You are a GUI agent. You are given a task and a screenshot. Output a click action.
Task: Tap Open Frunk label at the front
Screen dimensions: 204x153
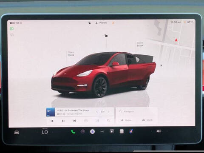pyautogui.click(x=71, y=54)
